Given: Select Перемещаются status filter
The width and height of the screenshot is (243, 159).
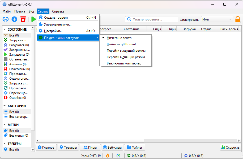Looking at the screenshot, I should pos(16,93).
